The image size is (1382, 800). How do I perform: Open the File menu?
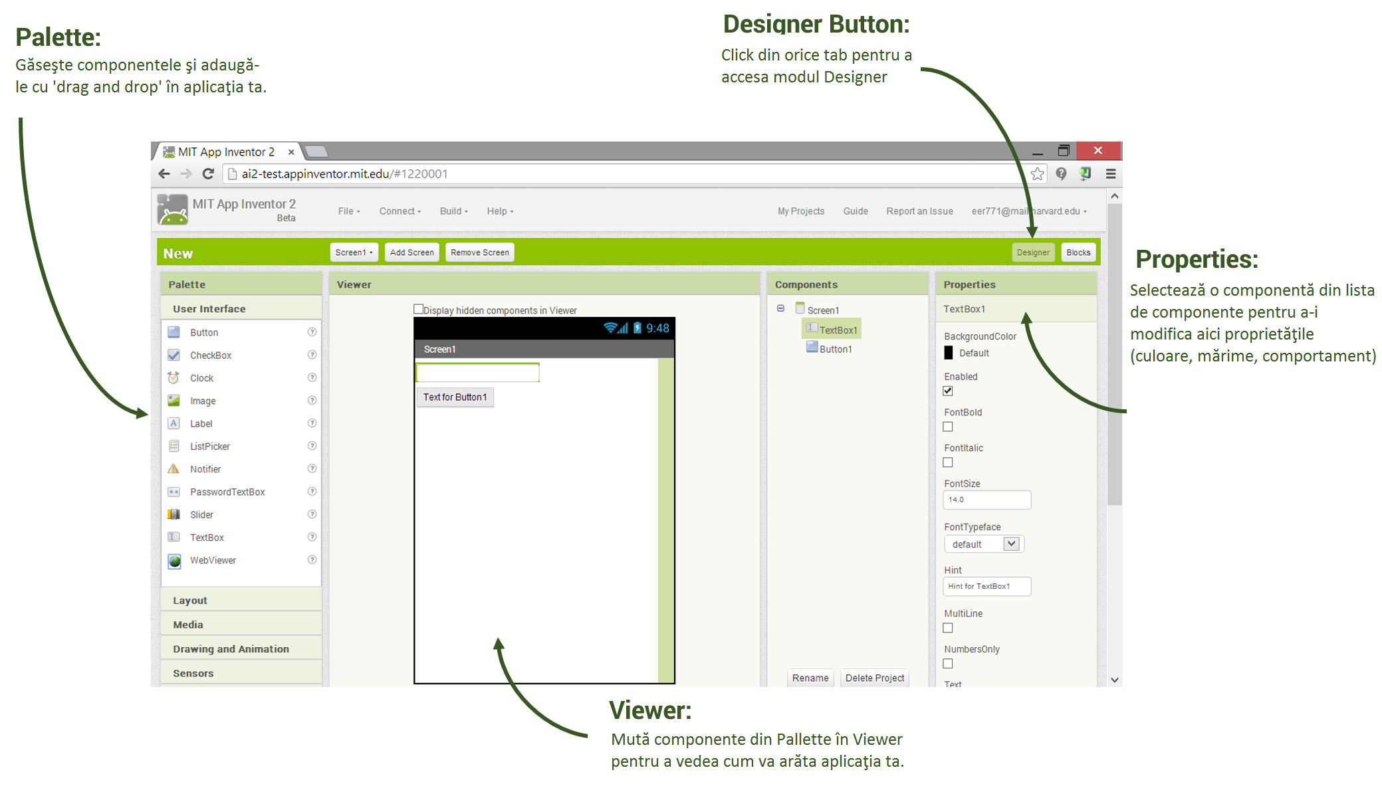pos(349,211)
